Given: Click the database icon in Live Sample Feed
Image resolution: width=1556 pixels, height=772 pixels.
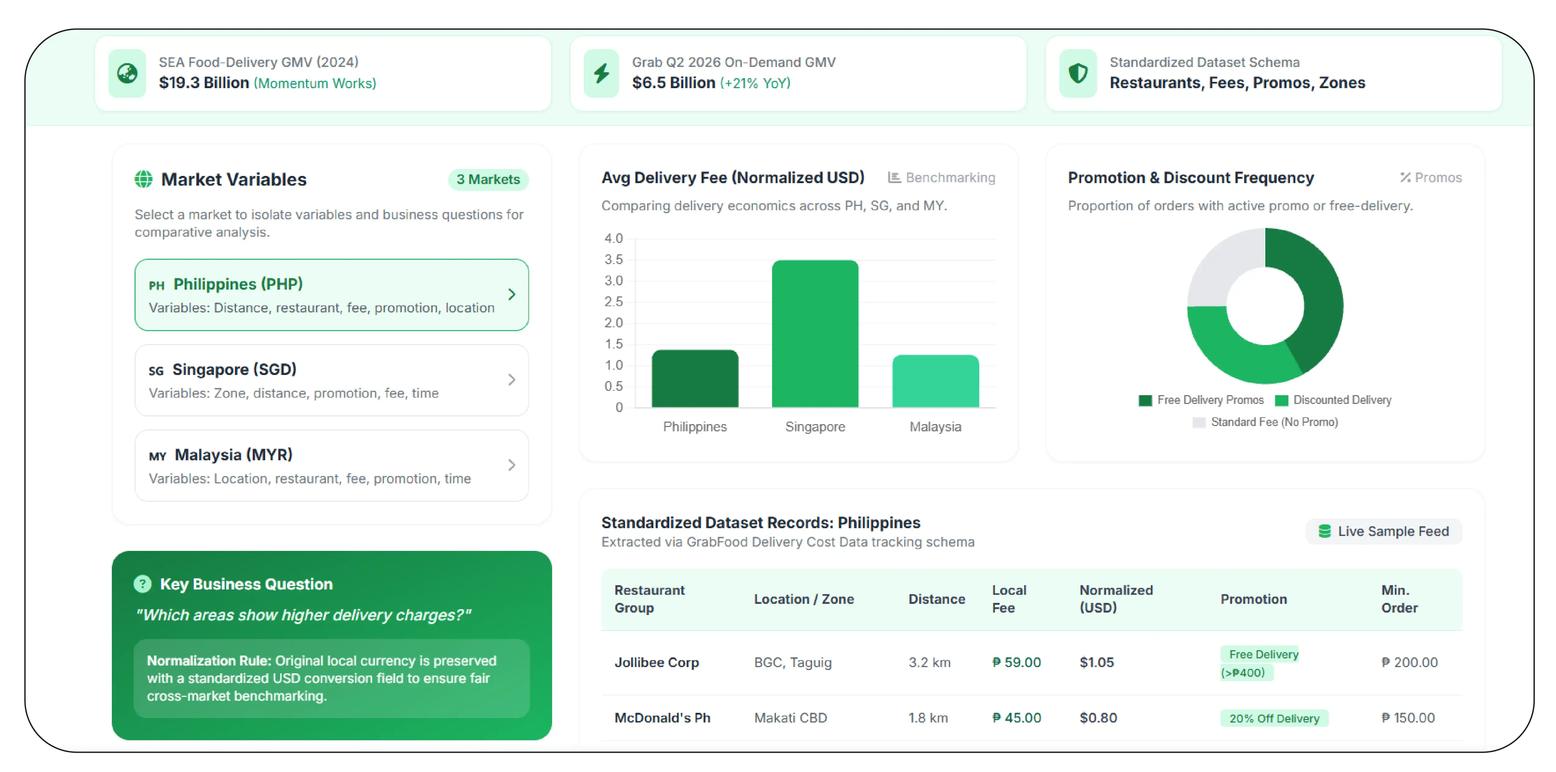Looking at the screenshot, I should 1324,531.
